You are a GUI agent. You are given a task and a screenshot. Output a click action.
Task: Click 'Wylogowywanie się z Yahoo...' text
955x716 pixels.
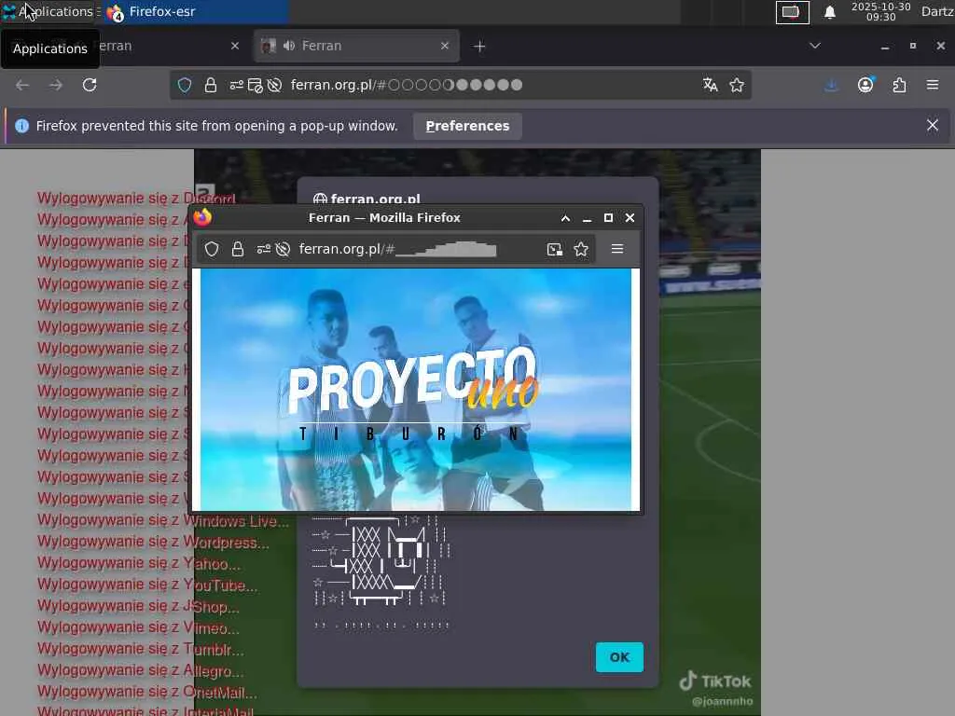139,564
